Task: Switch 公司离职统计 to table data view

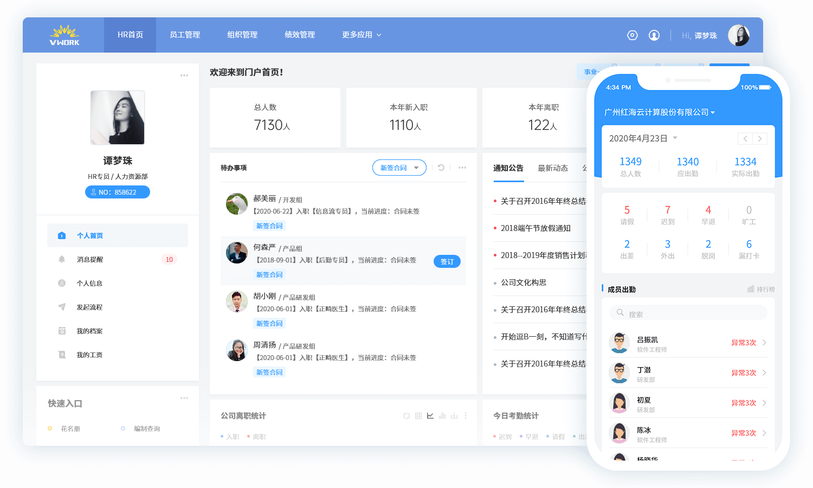Action: [418, 416]
